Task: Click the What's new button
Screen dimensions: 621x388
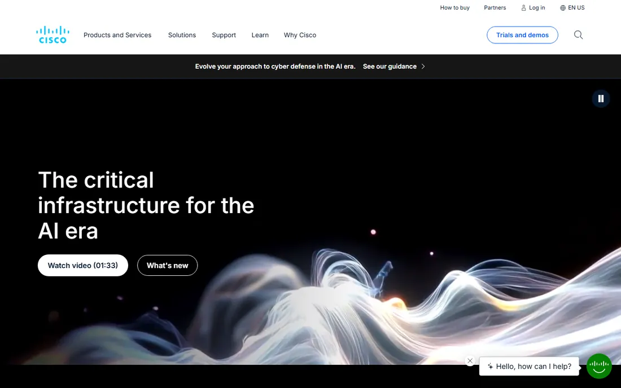Action: tap(167, 266)
